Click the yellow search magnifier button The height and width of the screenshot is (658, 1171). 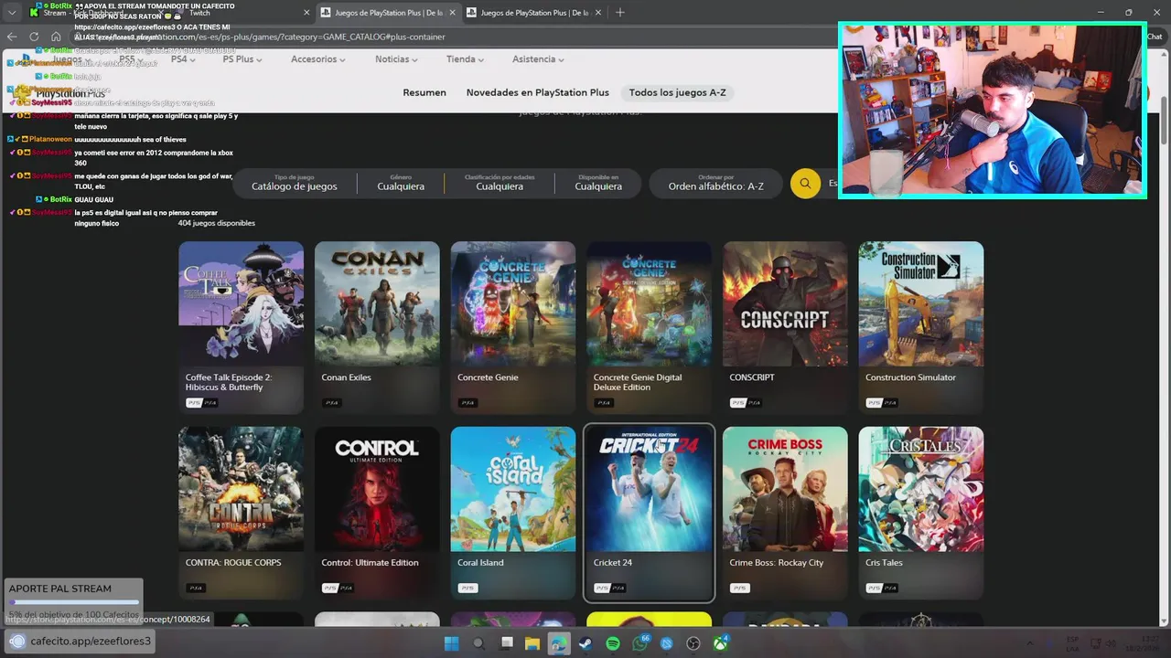805,184
